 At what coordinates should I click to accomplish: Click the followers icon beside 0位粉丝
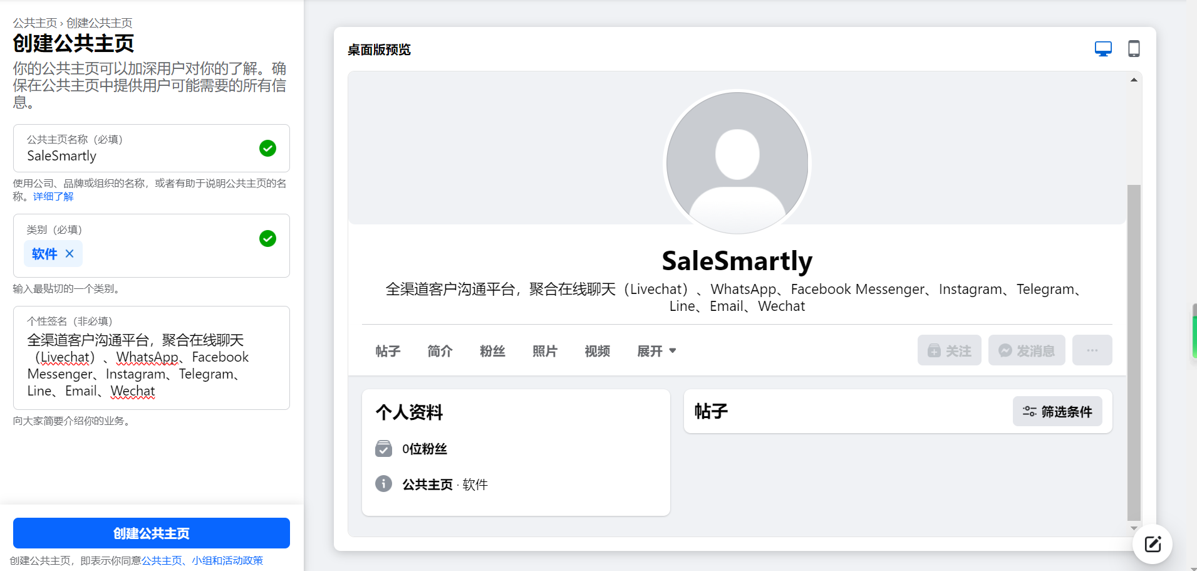[383, 449]
